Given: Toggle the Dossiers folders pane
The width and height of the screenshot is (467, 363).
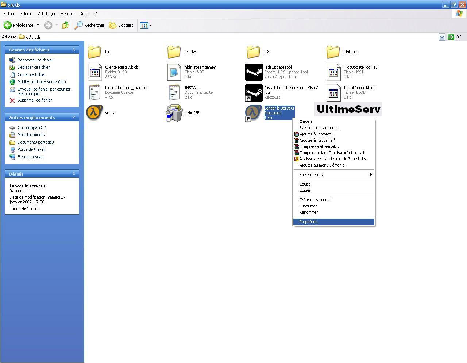Looking at the screenshot, I should [x=121, y=25].
